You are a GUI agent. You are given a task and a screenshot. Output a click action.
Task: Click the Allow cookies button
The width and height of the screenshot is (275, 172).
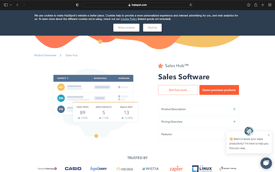[x=126, y=28]
